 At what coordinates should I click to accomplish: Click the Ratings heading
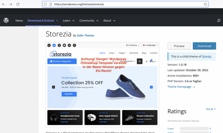pos(177,111)
